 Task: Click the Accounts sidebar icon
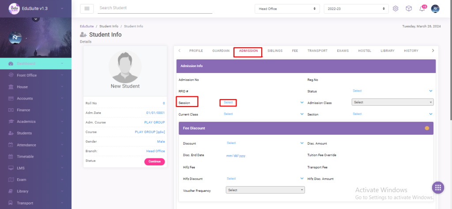pyautogui.click(x=11, y=99)
